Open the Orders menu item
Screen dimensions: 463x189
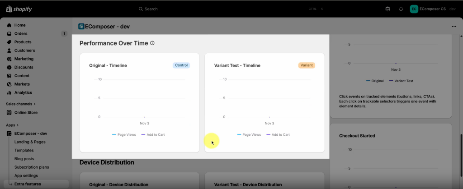[21, 33]
